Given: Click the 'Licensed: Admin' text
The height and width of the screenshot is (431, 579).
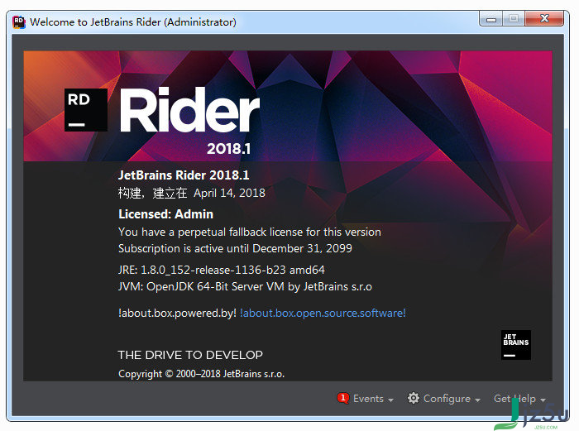Looking at the screenshot, I should pos(165,214).
